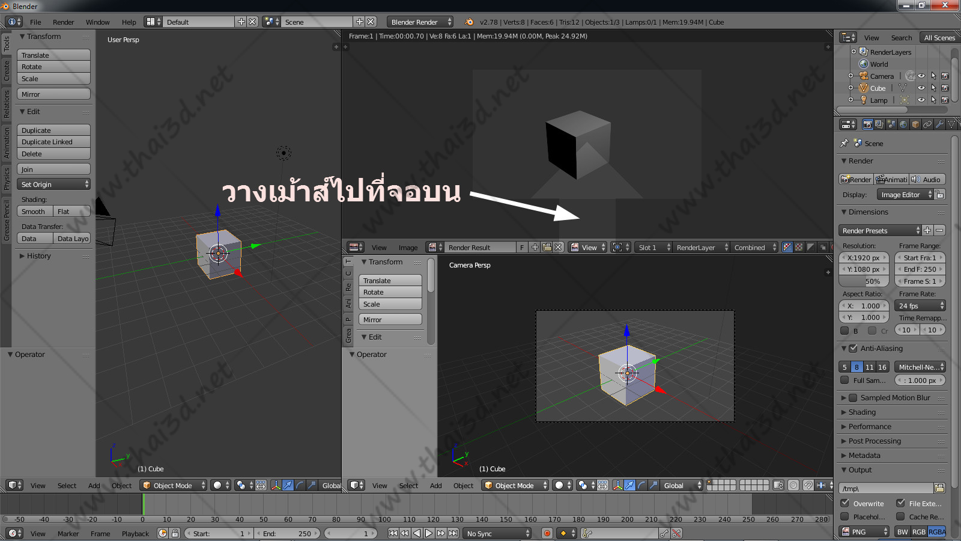This screenshot has height=541, width=961.
Task: Open the Render menu in the top bar
Action: [x=63, y=22]
